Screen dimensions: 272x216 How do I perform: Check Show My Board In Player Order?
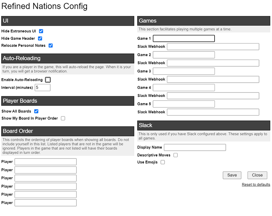click(63, 118)
